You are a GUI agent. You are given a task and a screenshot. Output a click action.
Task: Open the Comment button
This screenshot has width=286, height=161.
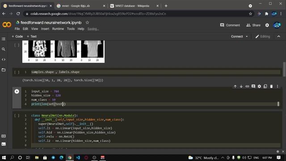230,25
